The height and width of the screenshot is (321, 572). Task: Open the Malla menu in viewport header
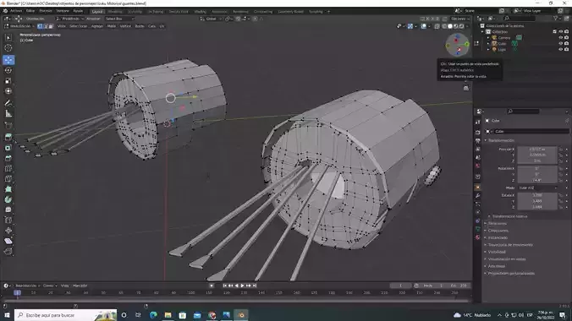(x=111, y=26)
